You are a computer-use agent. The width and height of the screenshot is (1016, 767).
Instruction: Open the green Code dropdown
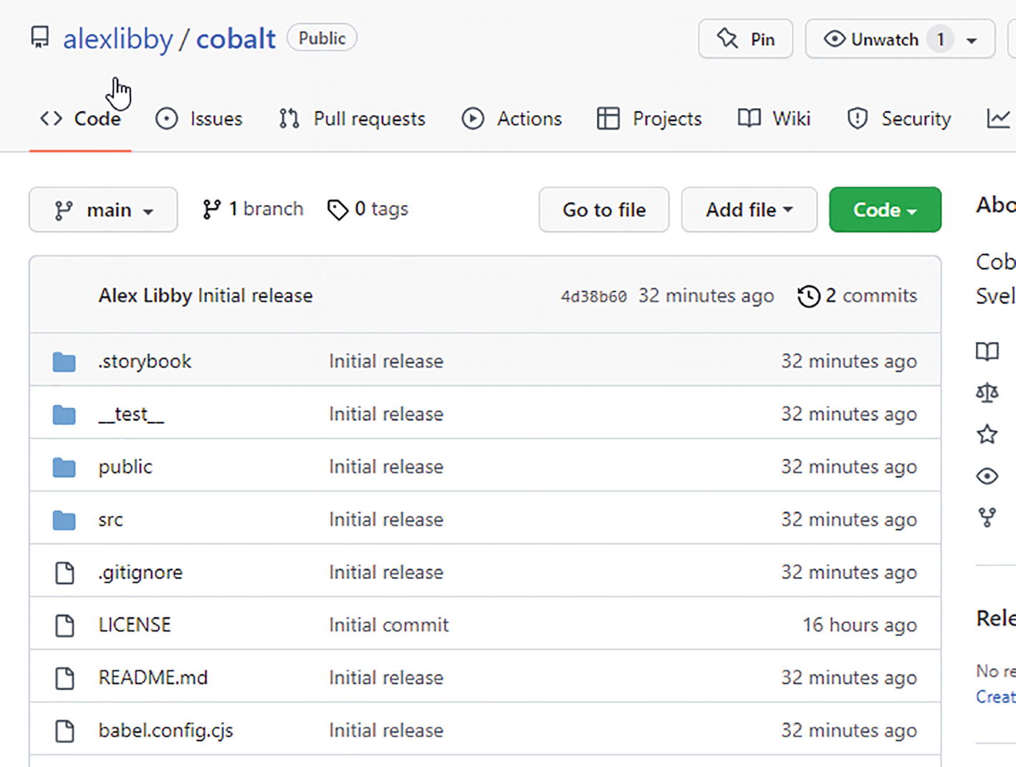click(x=884, y=210)
